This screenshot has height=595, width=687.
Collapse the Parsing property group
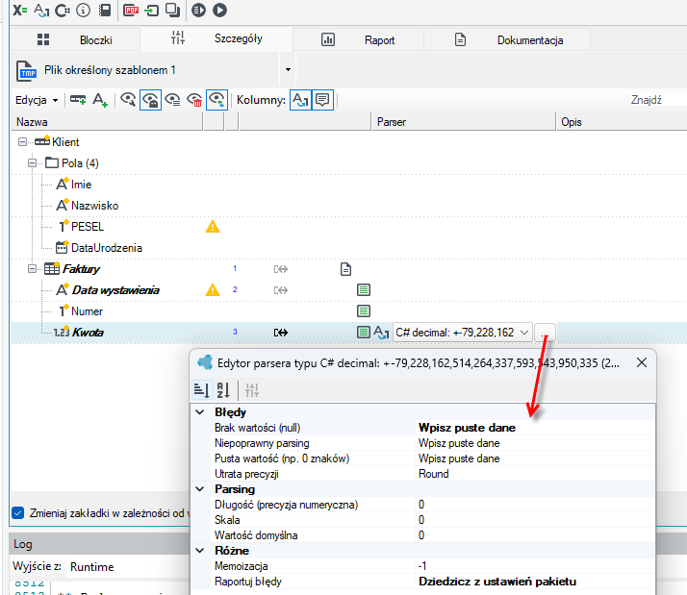click(200, 489)
